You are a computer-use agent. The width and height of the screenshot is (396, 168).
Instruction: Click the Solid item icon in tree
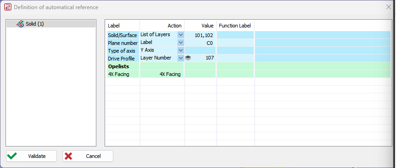pos(20,24)
